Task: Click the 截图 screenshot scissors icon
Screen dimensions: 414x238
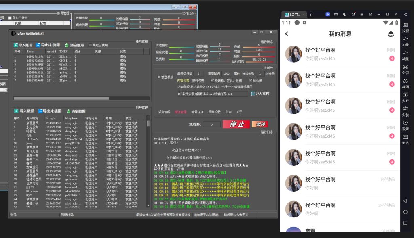Action: pos(405,81)
